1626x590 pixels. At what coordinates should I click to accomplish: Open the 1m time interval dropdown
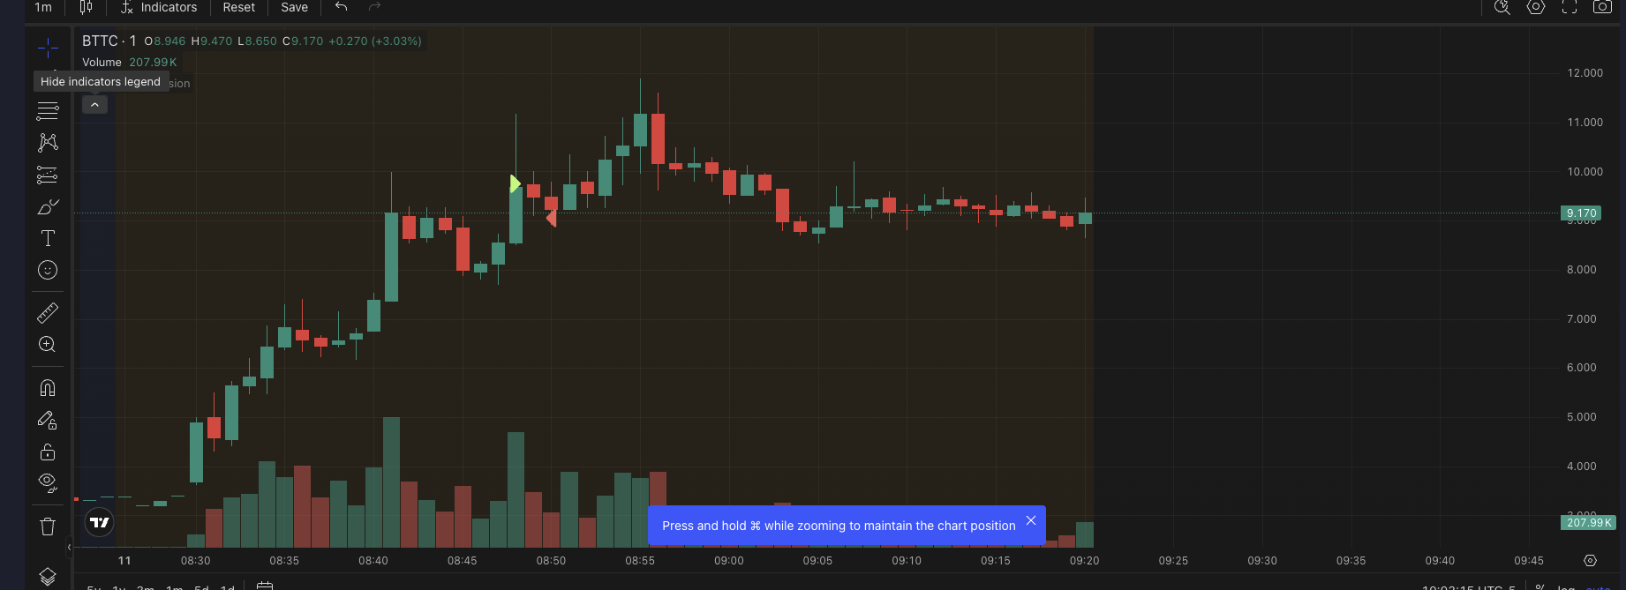43,7
